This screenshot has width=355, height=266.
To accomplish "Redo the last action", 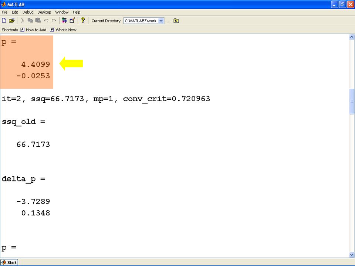I will point(54,20).
